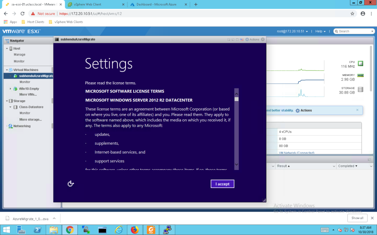Click the More VMs... link
Viewport: 377px width, 235px height.
point(28,94)
